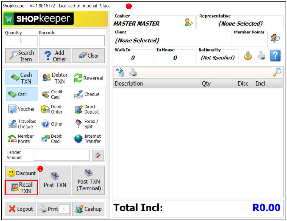Click the client search icon

tap(275, 38)
